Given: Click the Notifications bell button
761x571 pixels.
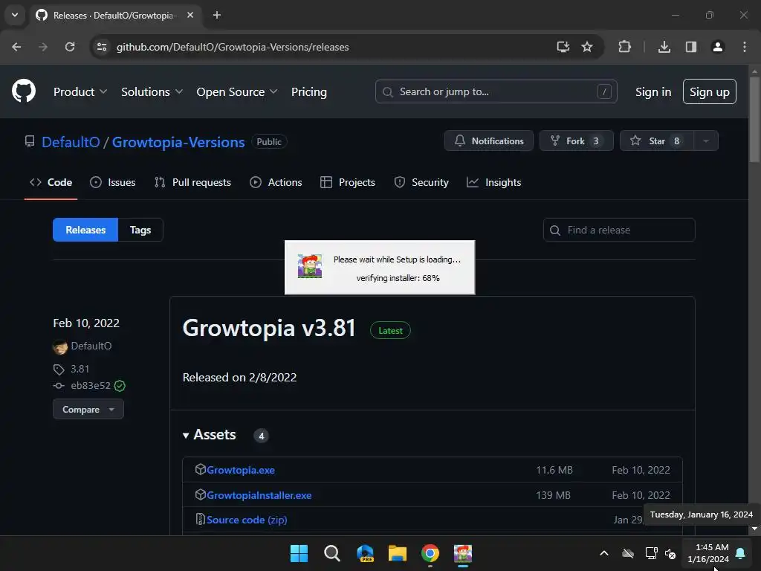Looking at the screenshot, I should 489,141.
